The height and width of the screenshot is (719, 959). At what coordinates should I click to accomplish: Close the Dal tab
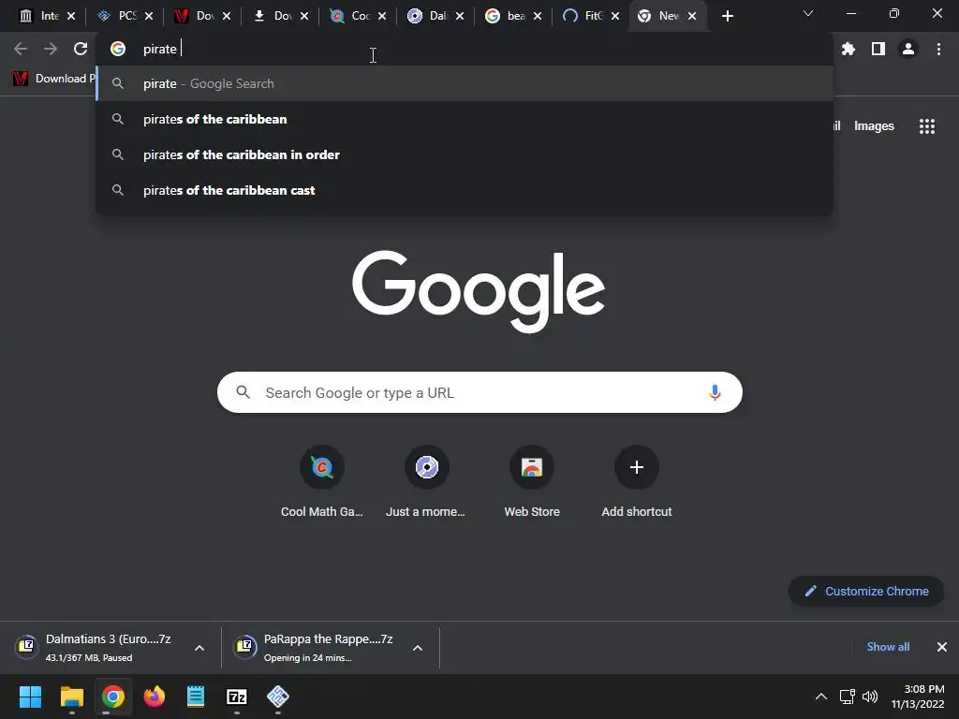coord(459,17)
